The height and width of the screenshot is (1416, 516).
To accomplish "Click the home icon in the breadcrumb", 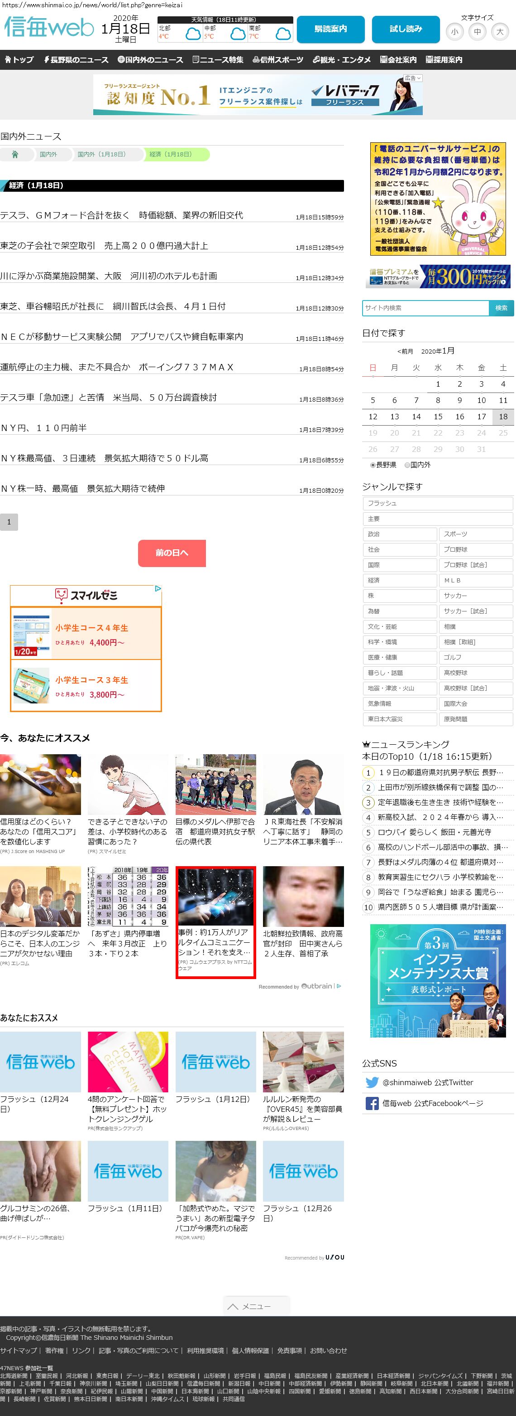I will [x=15, y=155].
